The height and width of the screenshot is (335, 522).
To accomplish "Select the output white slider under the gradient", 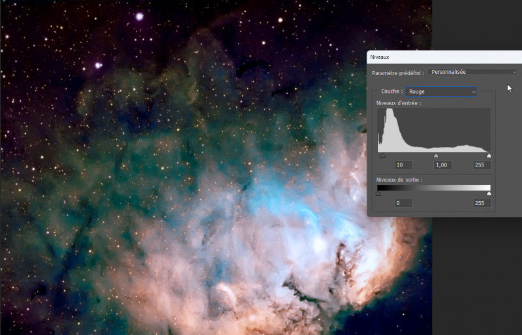I will click(x=489, y=193).
